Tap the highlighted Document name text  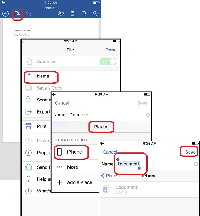tap(128, 164)
